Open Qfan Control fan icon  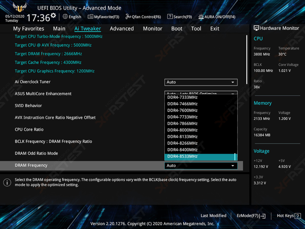tap(128, 17)
